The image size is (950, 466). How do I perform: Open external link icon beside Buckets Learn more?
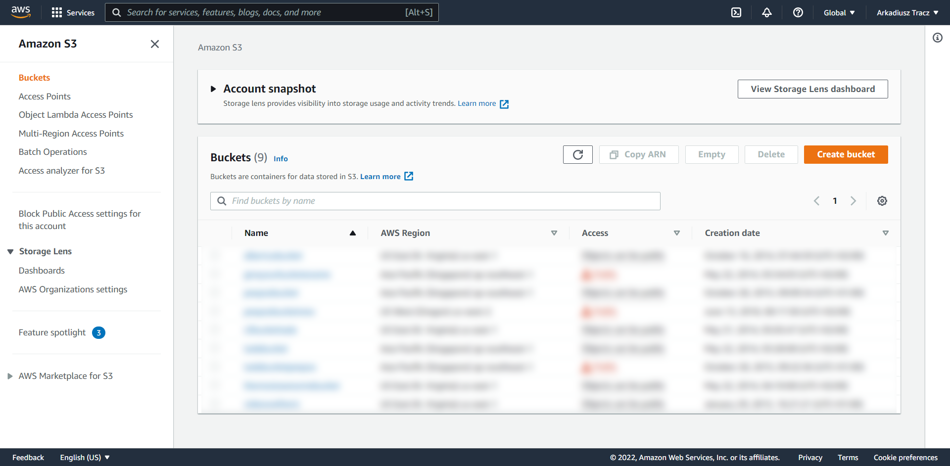click(x=409, y=176)
